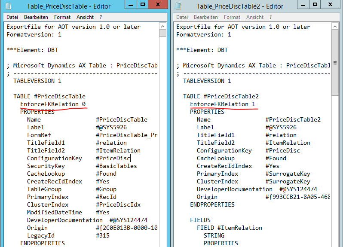Click Notepad icon in Table_PriceDiscTable title bar
This screenshot has height=247, width=343.
point(9,6)
